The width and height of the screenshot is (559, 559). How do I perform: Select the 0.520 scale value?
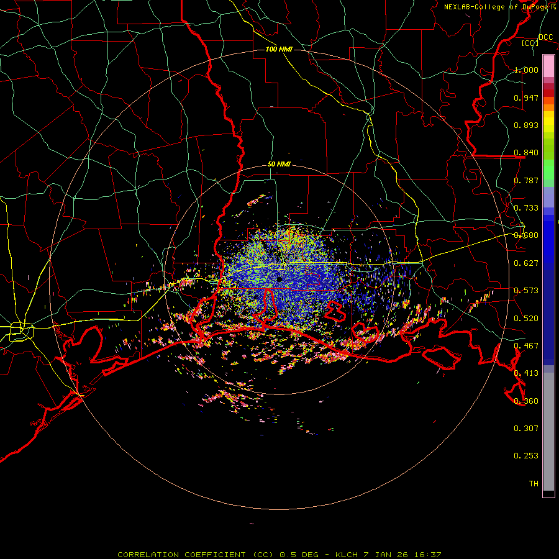coord(526,319)
